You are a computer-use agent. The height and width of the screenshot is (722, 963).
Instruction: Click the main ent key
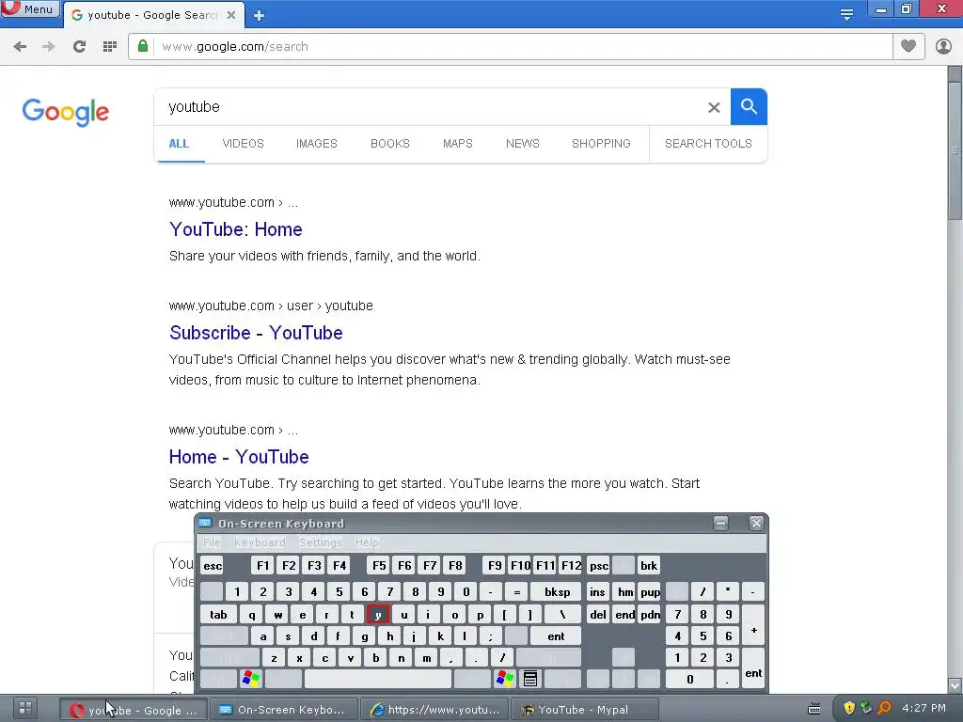pos(556,636)
